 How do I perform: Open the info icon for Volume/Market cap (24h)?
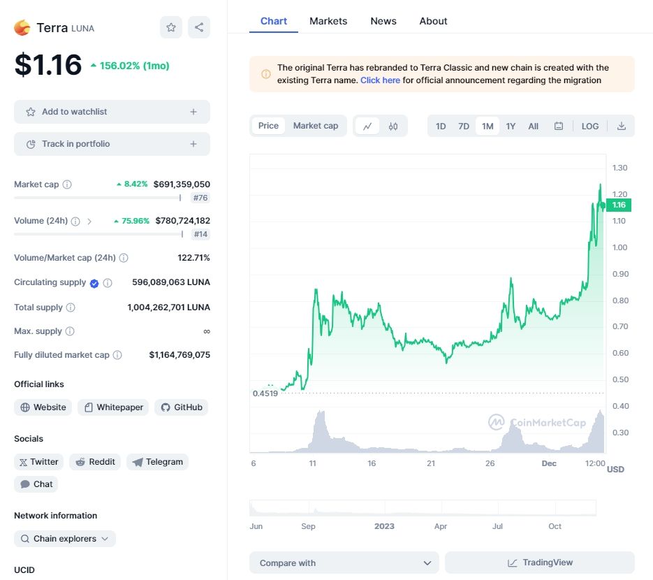[x=124, y=258]
